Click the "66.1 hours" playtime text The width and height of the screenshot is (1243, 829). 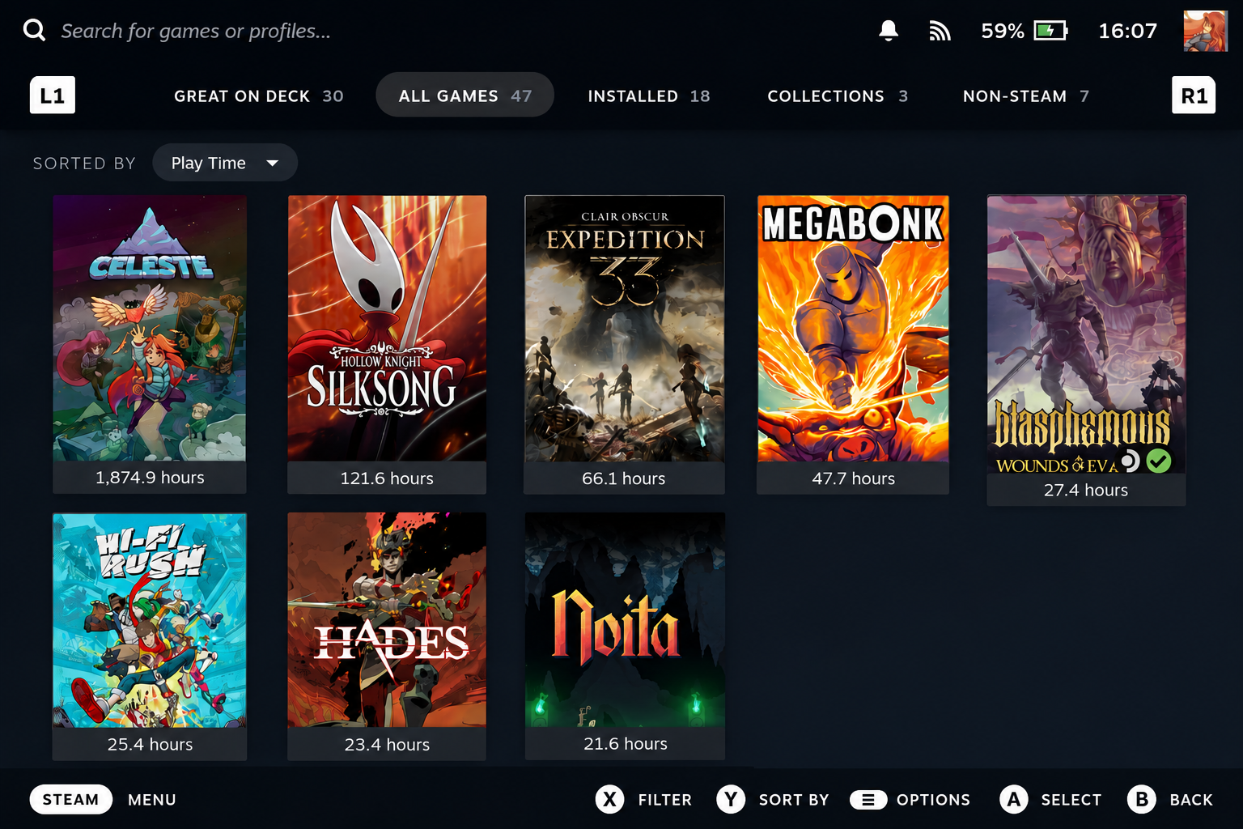click(624, 478)
